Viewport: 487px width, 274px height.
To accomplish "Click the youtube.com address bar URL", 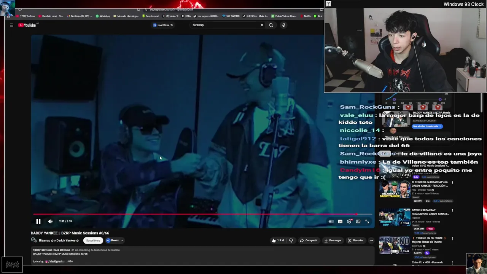I will tap(171, 10).
